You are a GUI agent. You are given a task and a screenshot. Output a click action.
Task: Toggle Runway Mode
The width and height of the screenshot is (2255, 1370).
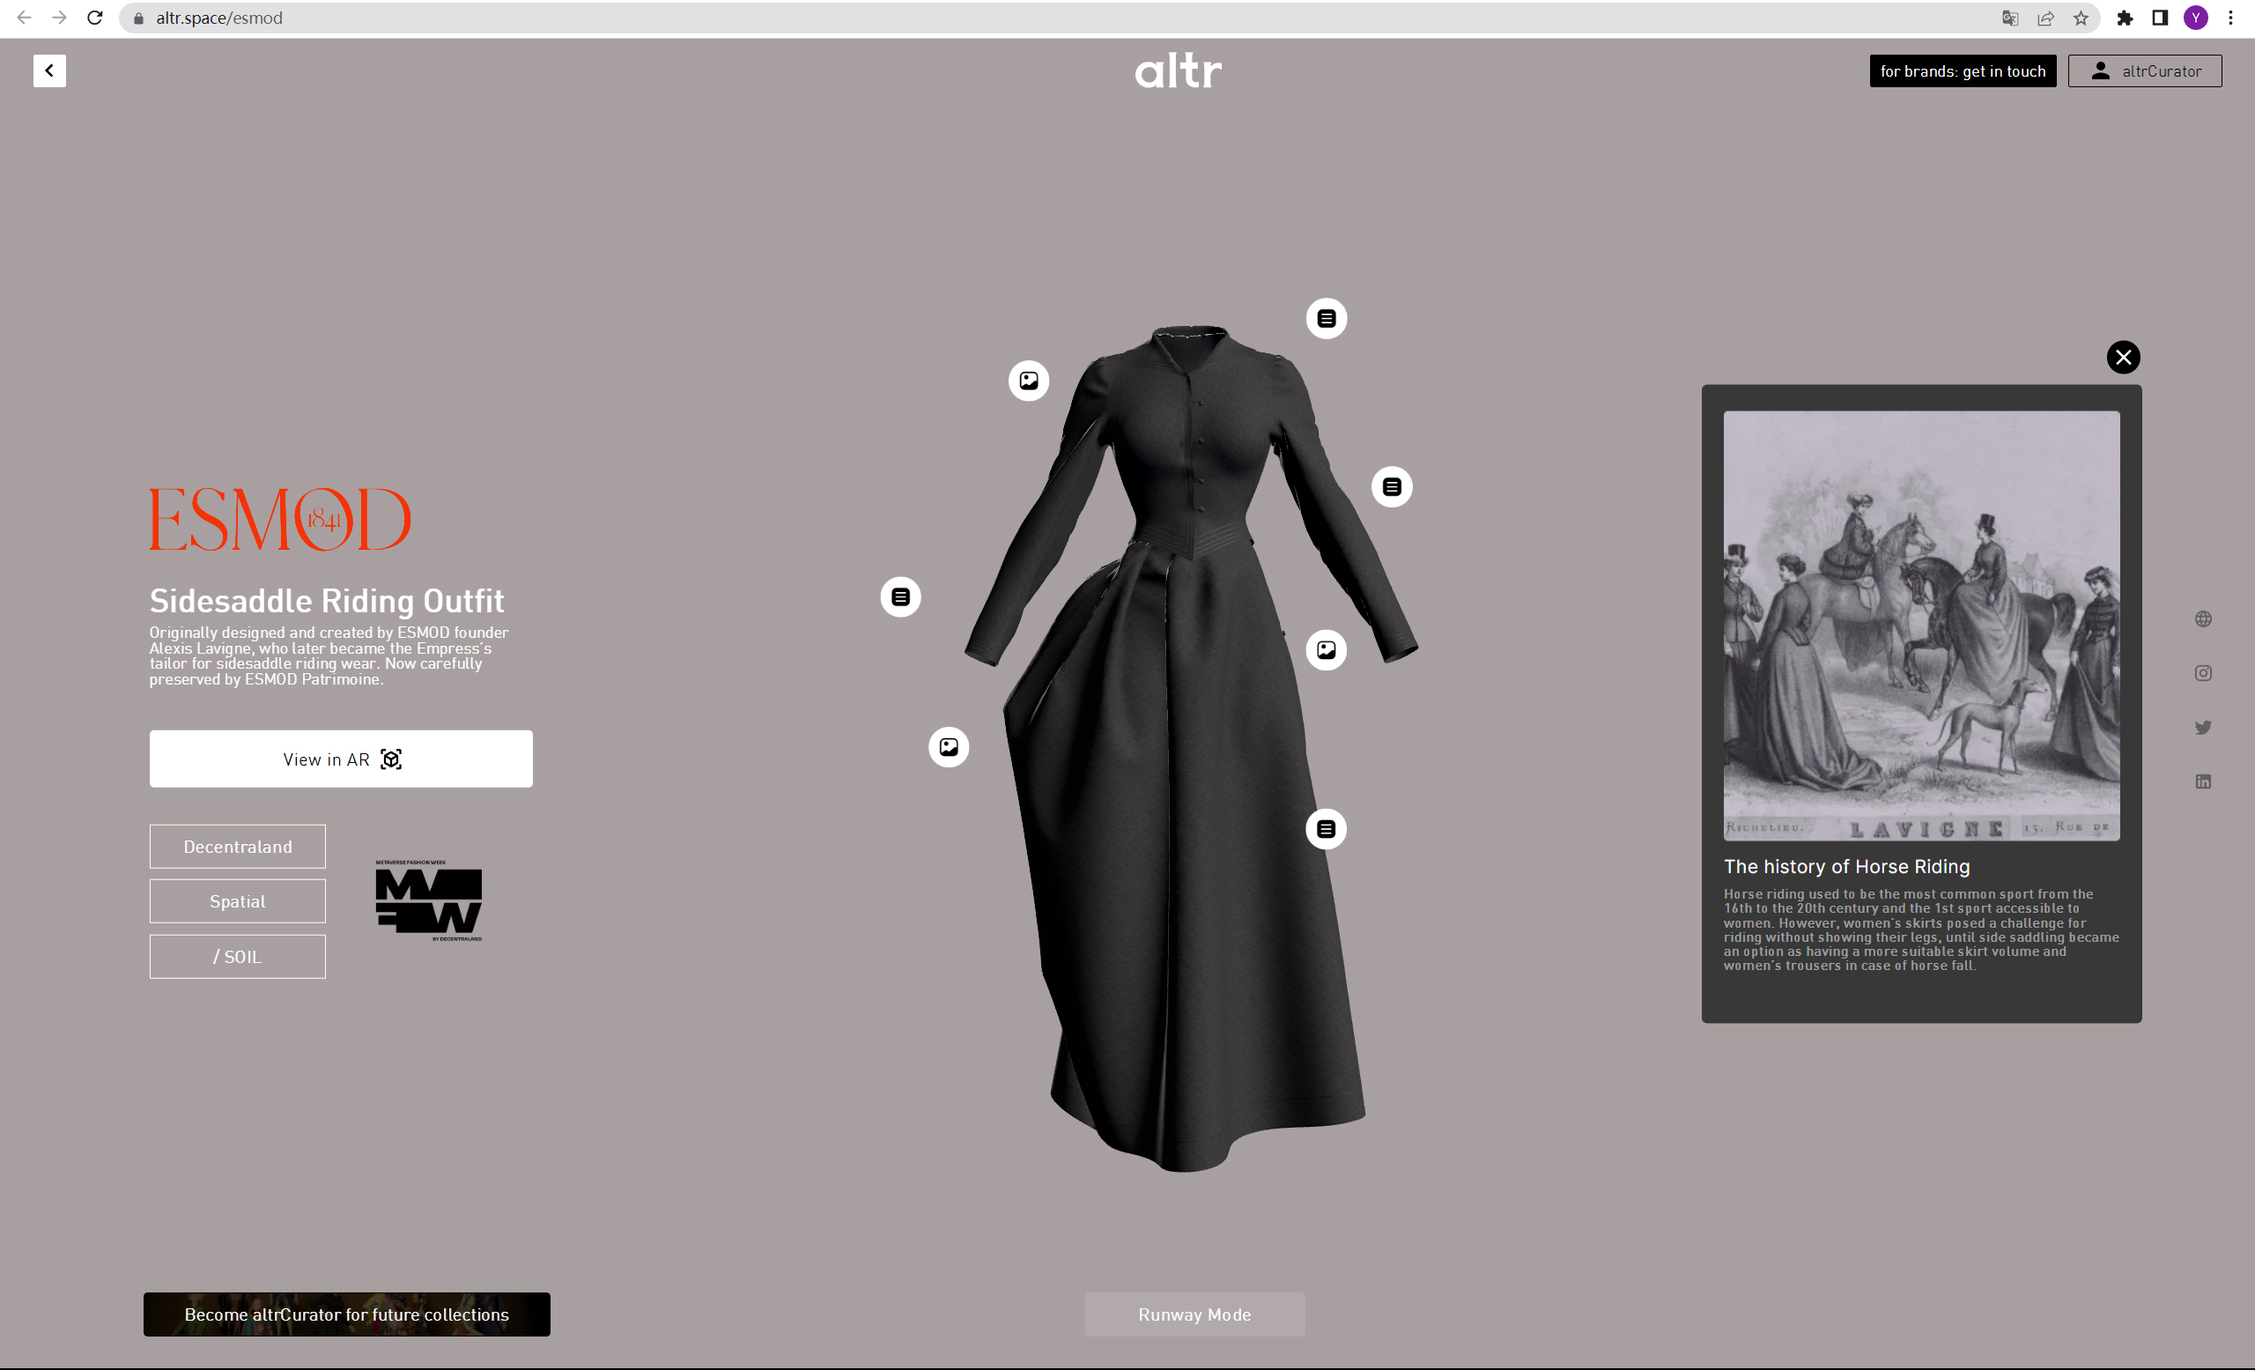pos(1194,1314)
